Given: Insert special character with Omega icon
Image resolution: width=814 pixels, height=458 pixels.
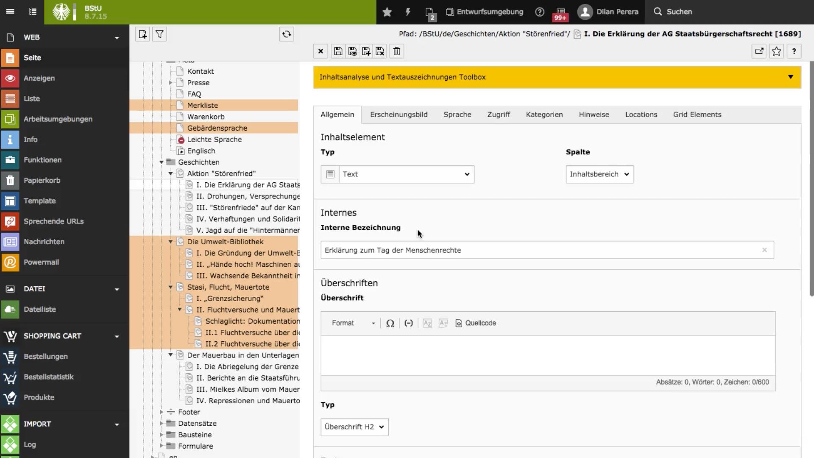Looking at the screenshot, I should pyautogui.click(x=390, y=323).
